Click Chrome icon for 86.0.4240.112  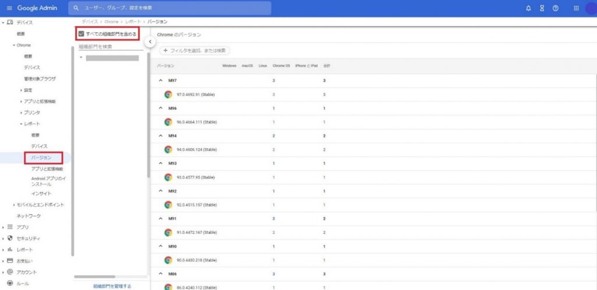point(168,287)
